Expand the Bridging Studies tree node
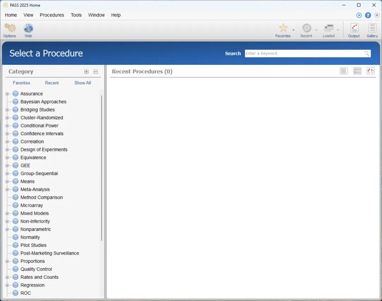Screen dimensions: 382x301 [x=7, y=110]
